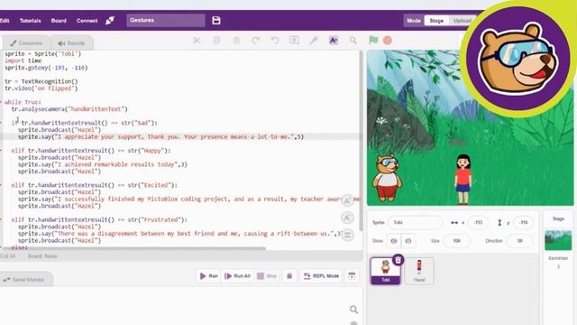The width and height of the screenshot is (577, 325).
Task: Click the sprite Direction field
Action: click(x=519, y=241)
